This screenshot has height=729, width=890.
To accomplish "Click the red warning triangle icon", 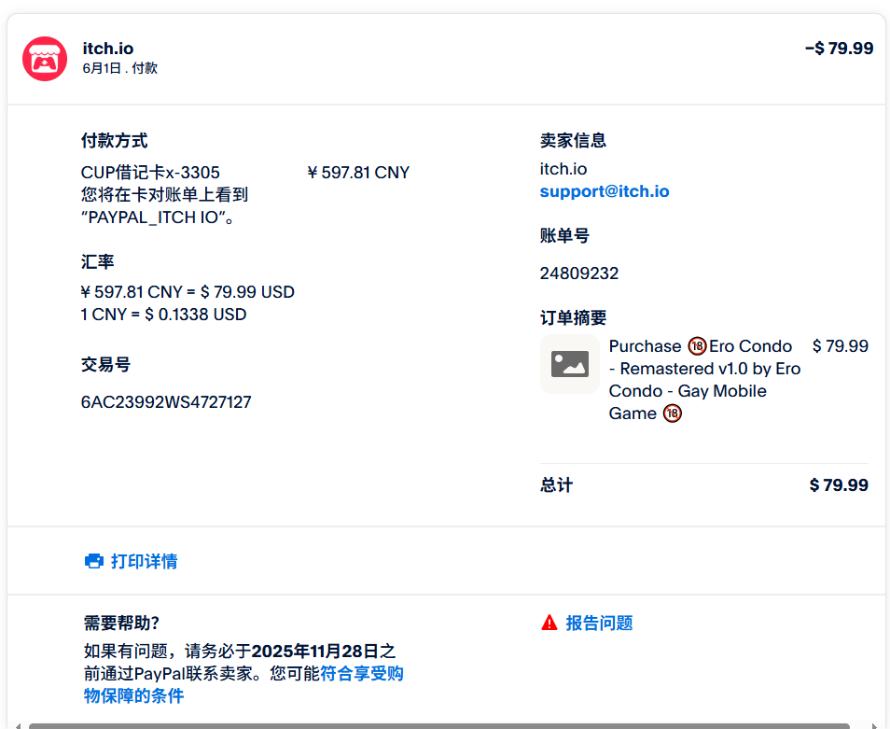I will pos(549,623).
